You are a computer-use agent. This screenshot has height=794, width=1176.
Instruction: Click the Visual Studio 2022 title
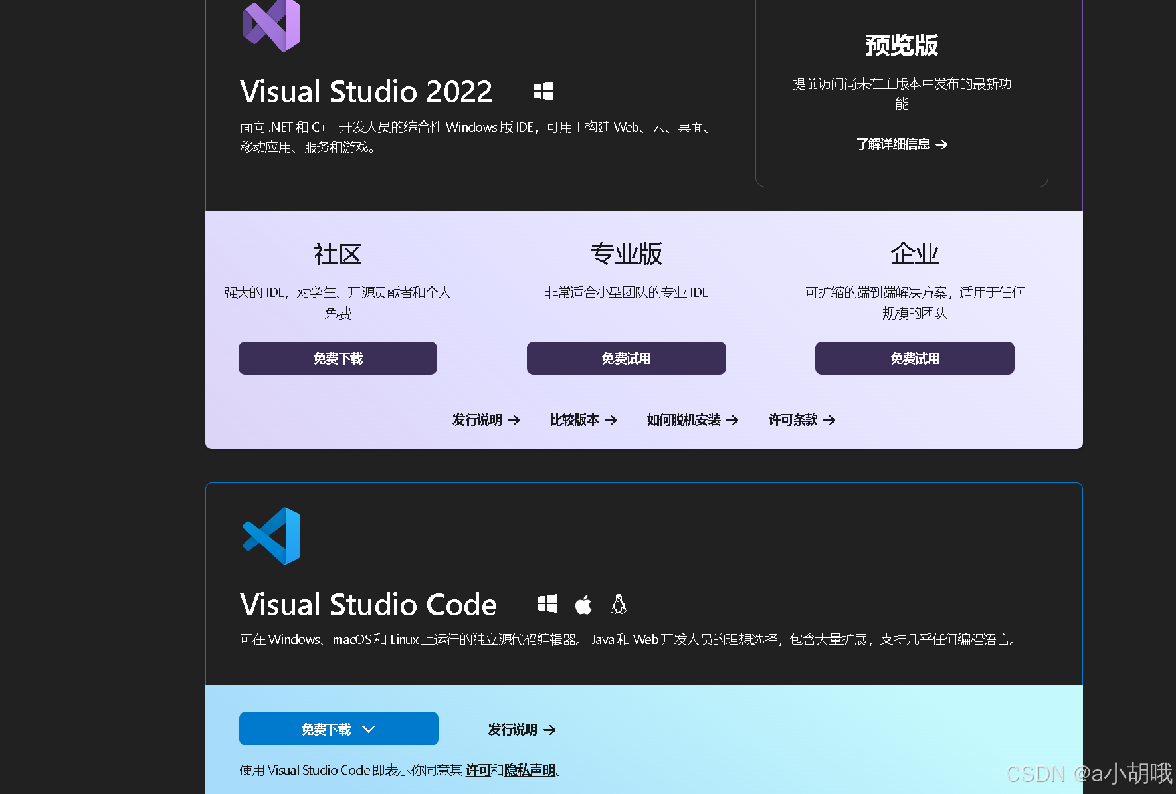[366, 92]
